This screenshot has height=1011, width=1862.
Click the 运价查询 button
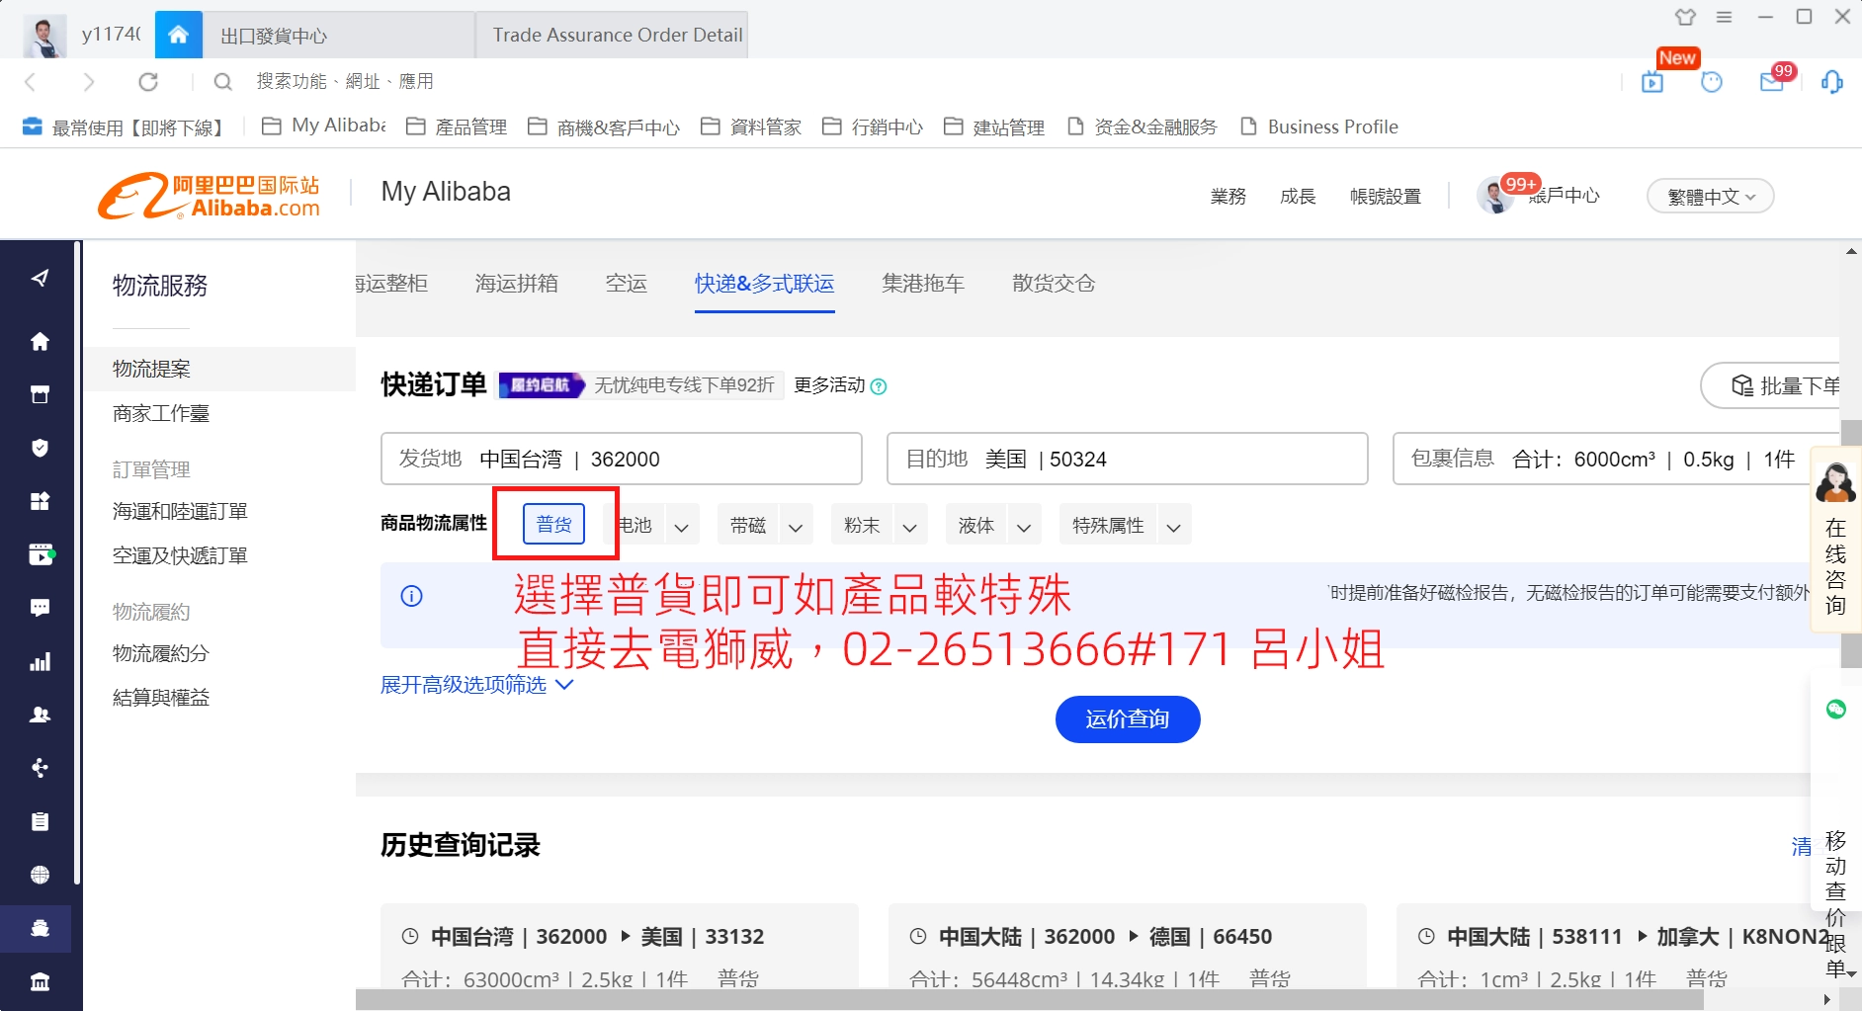pos(1128,719)
